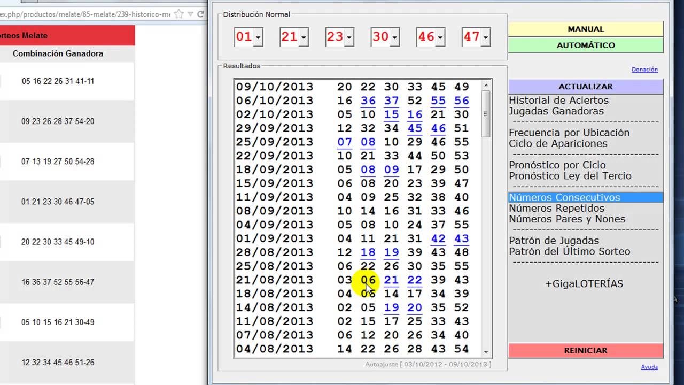
Task: Click the 25/09/2013 result row date
Action: 275,142
